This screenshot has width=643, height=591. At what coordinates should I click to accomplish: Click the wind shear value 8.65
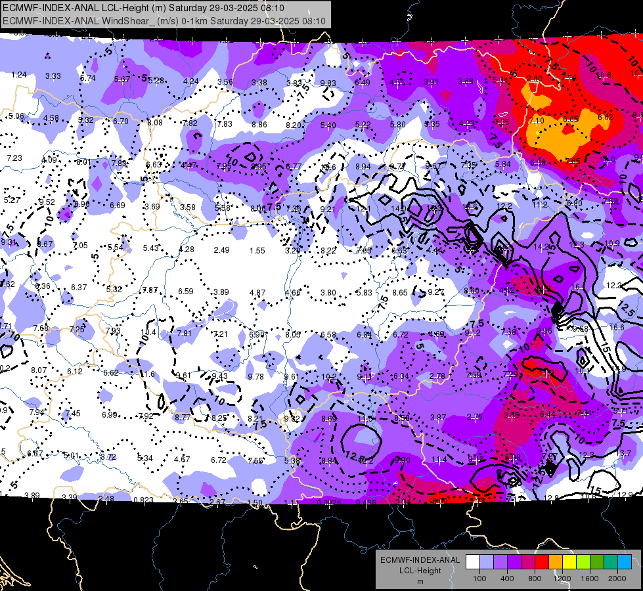400,293
